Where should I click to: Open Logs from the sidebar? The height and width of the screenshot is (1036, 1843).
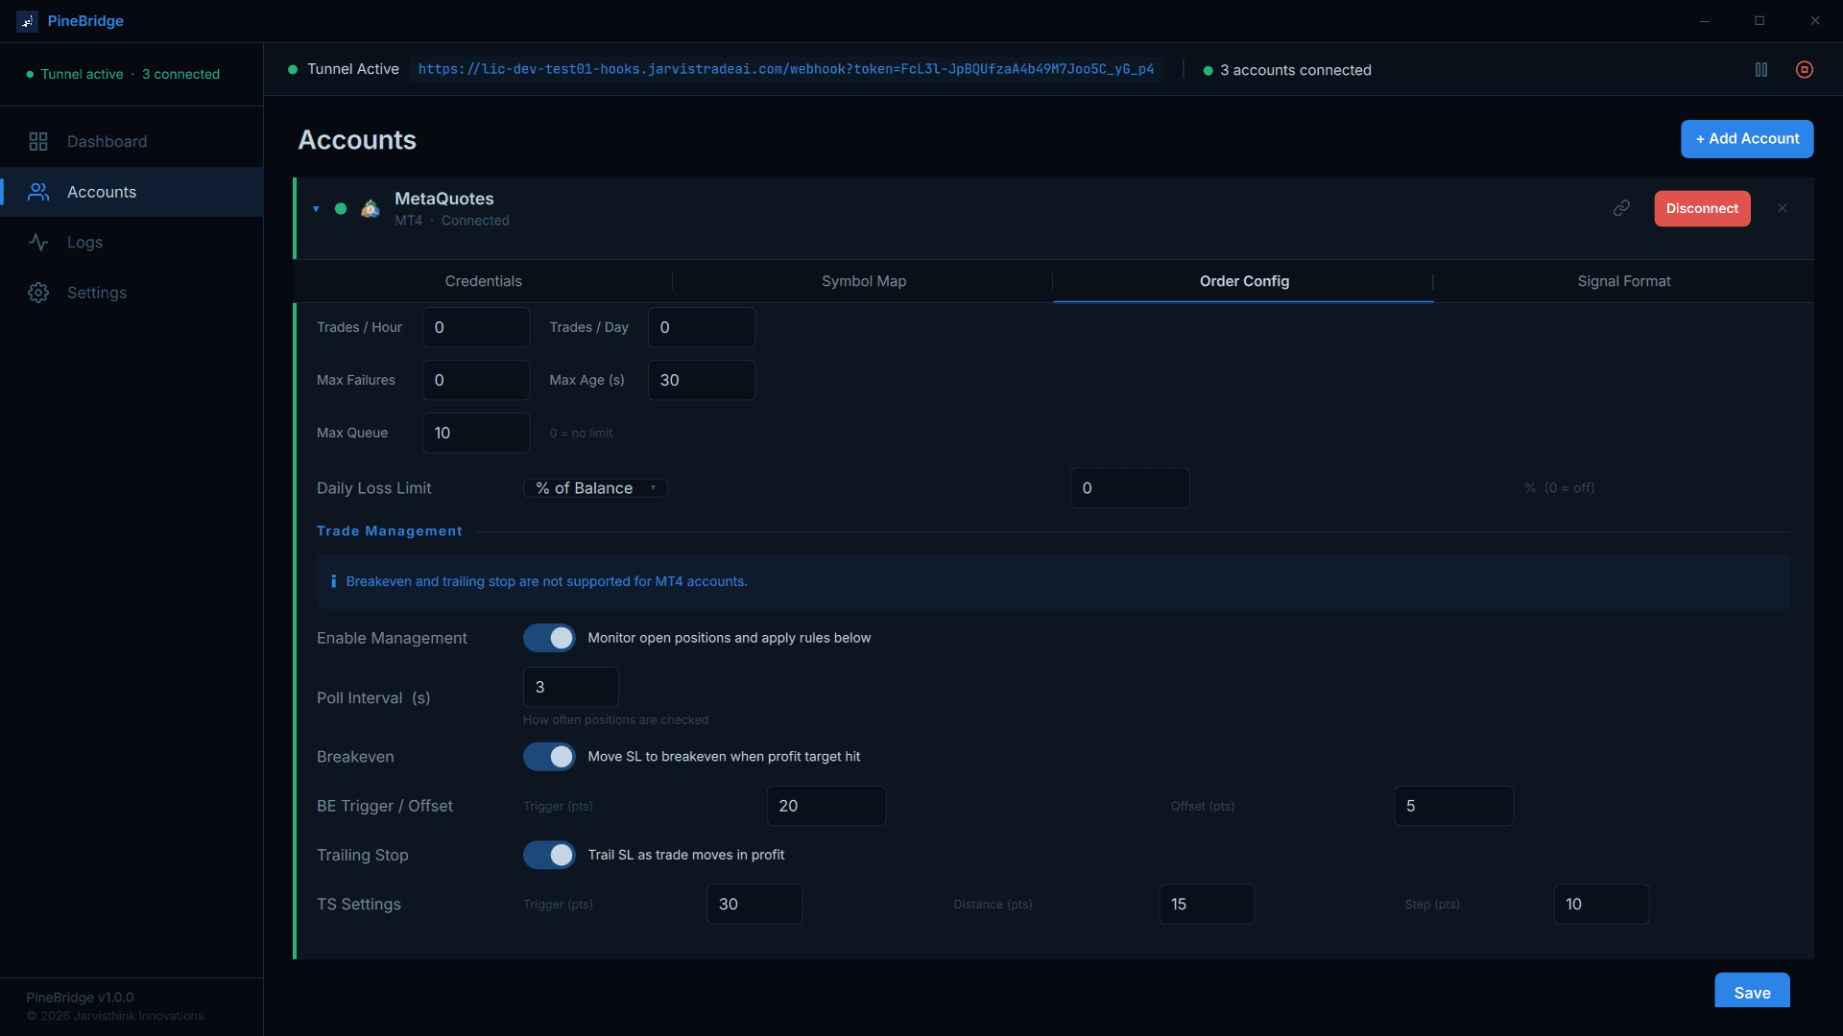[x=132, y=243]
